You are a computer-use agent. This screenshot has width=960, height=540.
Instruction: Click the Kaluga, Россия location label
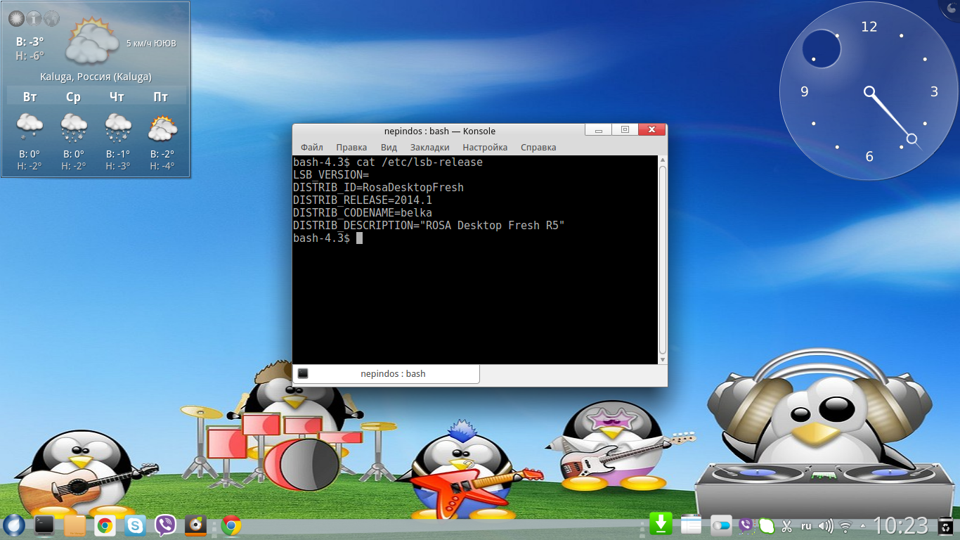[96, 77]
